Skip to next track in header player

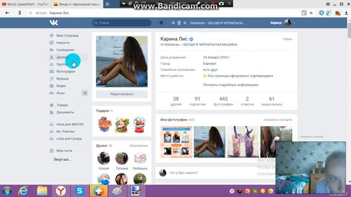185,23
